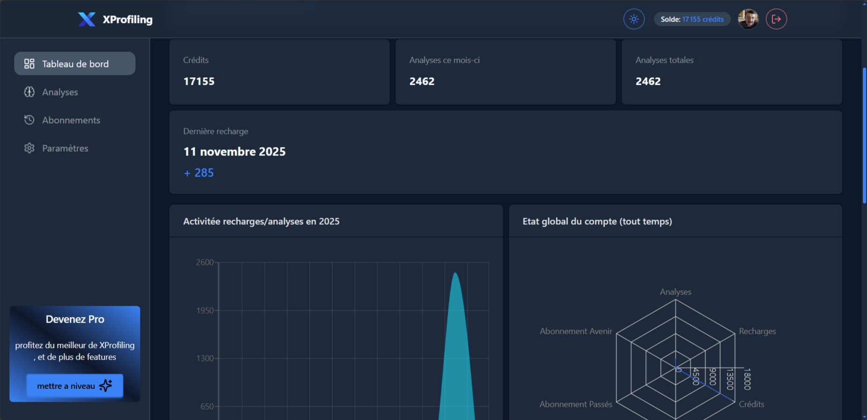Click the history clock icon beside Abonnements

(30, 120)
